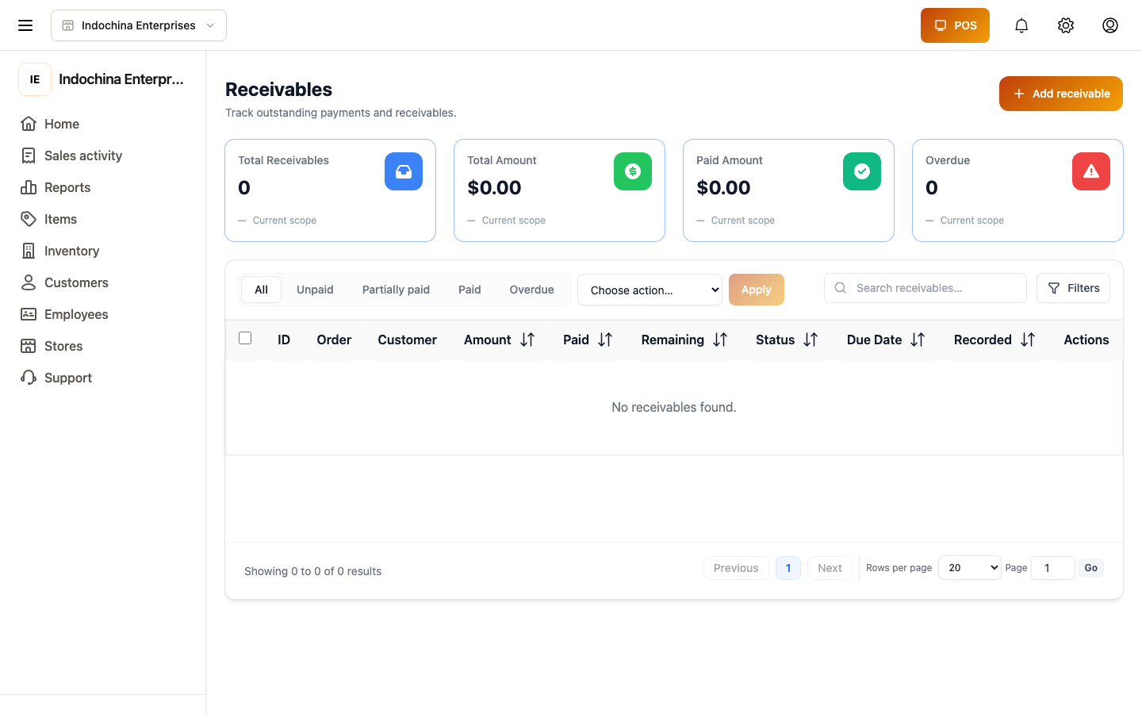Sort by the Due Date column arrows
The image size is (1142, 714).
[x=918, y=340]
